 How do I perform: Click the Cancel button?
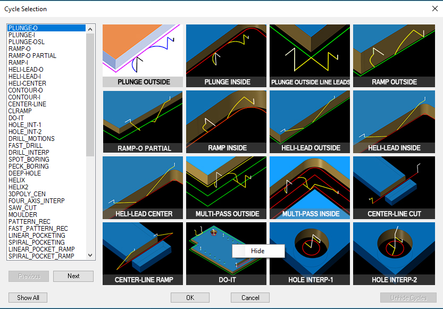coord(250,297)
